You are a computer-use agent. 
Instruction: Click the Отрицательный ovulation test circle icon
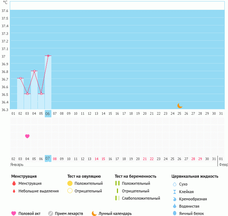point(70,191)
